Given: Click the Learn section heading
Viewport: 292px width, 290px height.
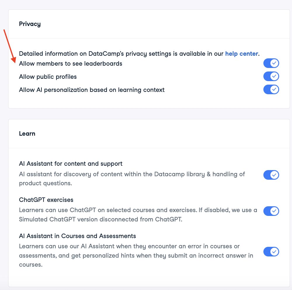Looking at the screenshot, I should (27, 134).
